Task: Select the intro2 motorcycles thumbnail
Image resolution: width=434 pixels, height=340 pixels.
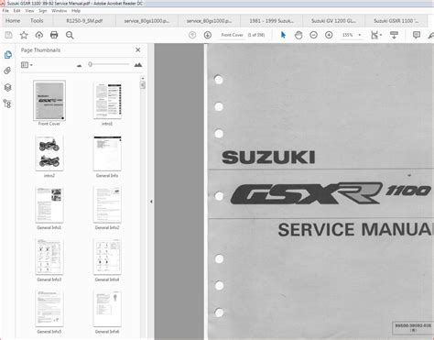Action: (49, 153)
